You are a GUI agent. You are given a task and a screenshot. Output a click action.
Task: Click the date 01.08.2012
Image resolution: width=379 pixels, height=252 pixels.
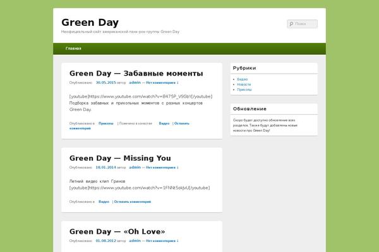[106, 241]
